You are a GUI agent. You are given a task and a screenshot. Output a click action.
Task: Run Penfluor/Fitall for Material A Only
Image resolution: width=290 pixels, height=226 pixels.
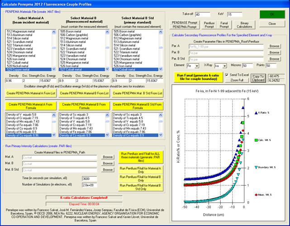[141, 170]
